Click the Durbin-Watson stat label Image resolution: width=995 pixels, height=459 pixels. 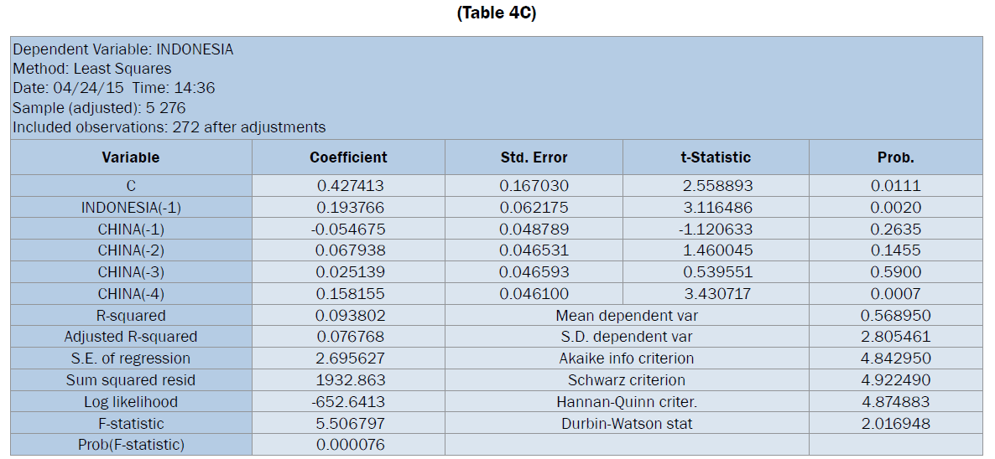click(627, 424)
